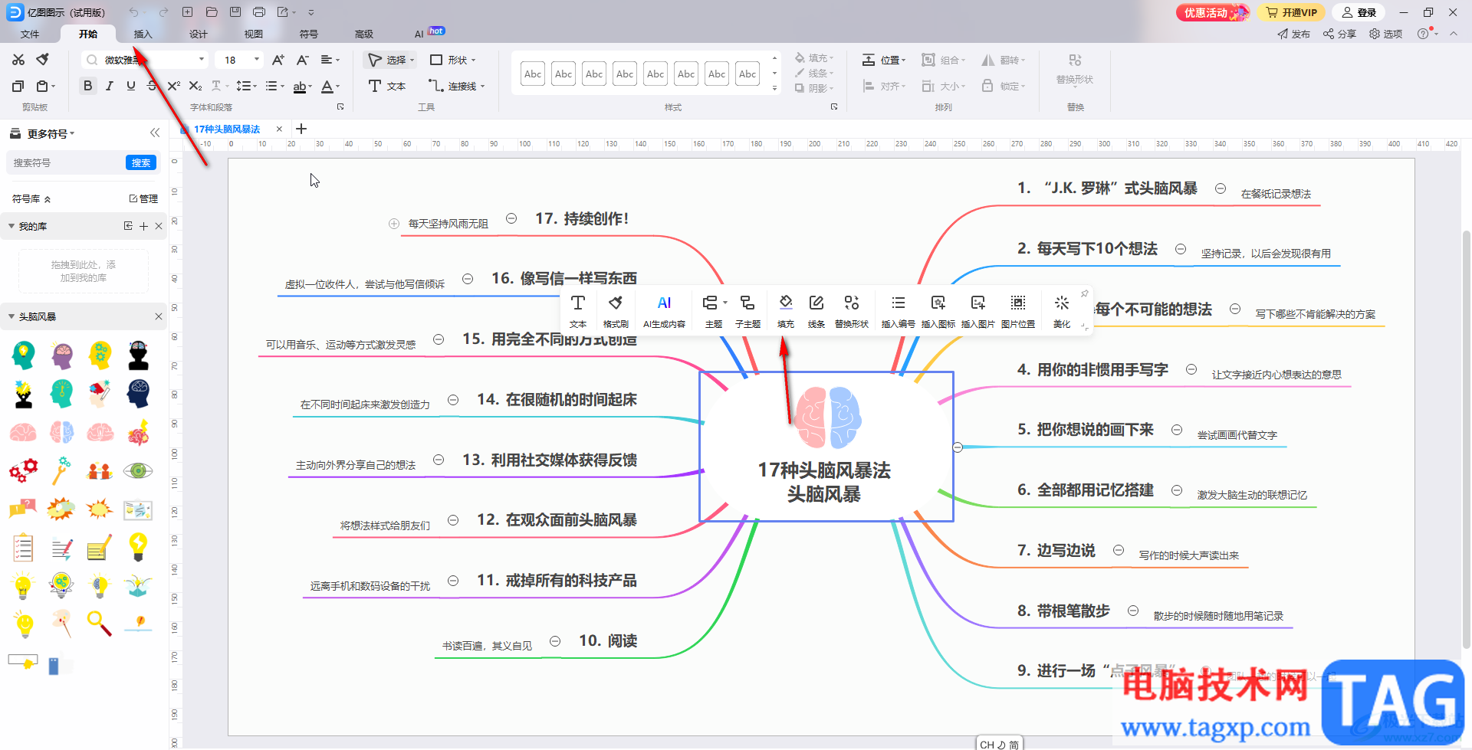Click the Cut scissors icon
The width and height of the screenshot is (1472, 750).
[18, 60]
